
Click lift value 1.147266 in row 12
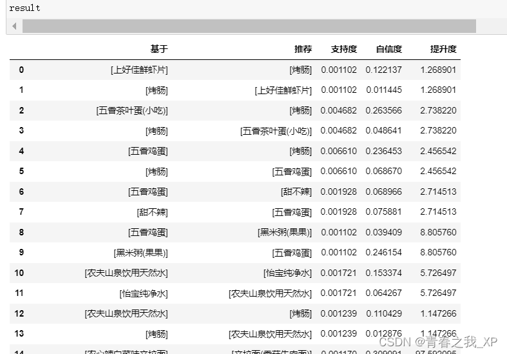point(438,313)
